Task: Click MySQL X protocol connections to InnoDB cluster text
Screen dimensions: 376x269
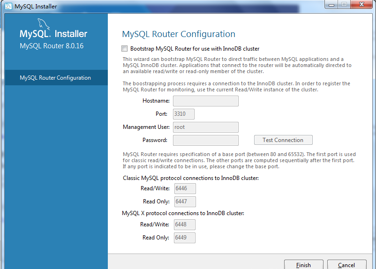Action: tap(183, 213)
